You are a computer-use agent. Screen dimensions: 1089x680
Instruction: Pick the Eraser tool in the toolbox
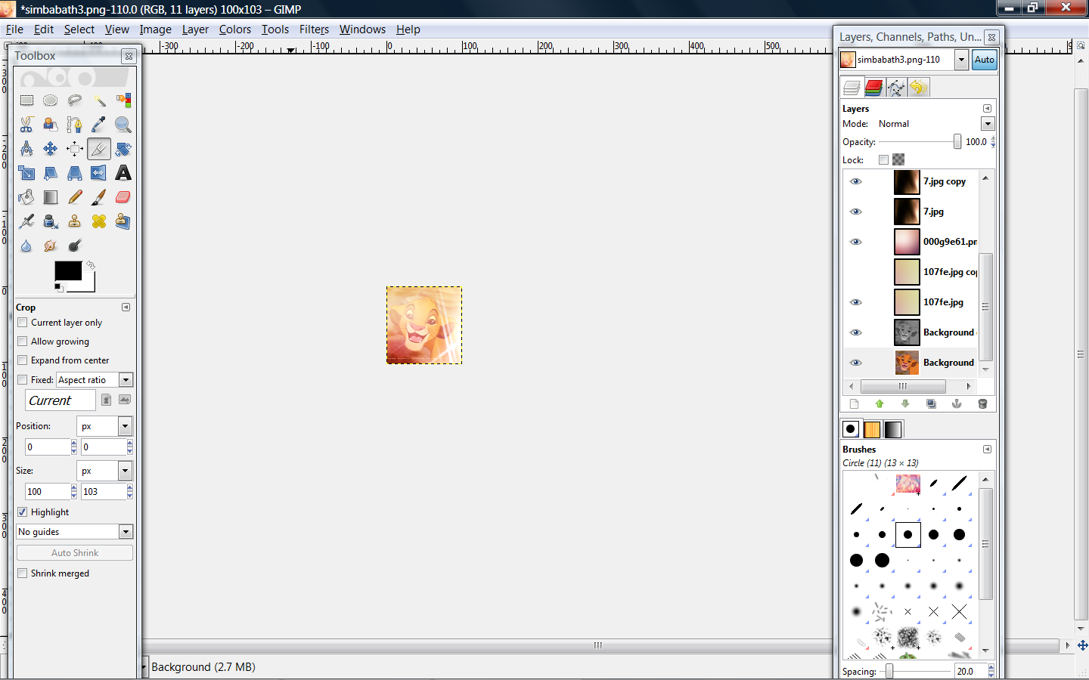point(123,197)
